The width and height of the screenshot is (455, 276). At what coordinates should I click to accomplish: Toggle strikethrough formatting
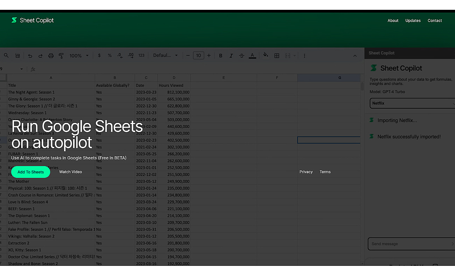click(241, 56)
